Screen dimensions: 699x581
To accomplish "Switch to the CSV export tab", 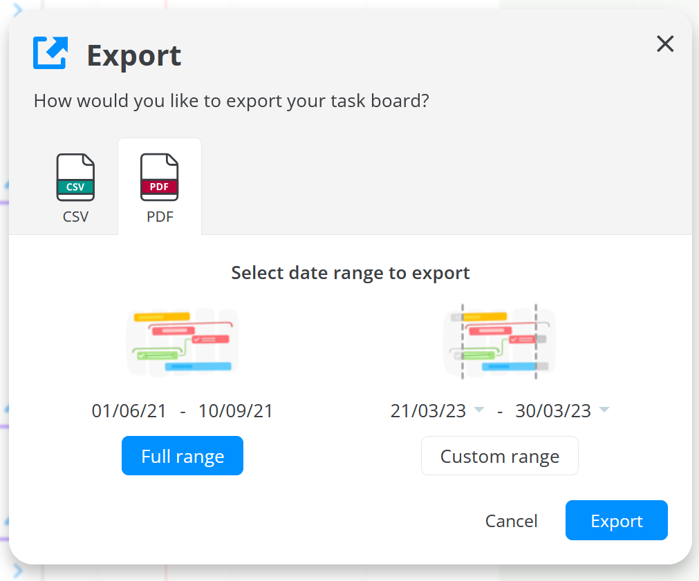I will [x=75, y=187].
